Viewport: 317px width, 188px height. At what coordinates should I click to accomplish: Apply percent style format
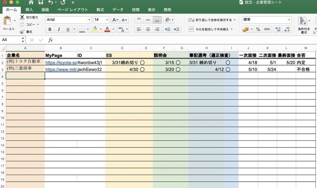point(258,29)
